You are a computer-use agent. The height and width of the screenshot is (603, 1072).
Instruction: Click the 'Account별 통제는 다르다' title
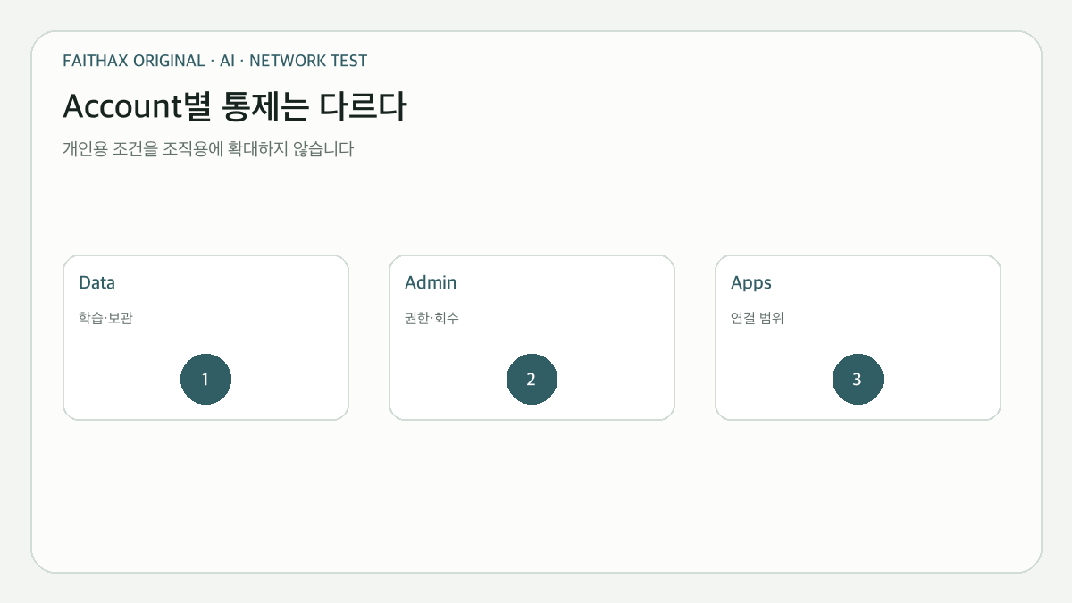(x=235, y=106)
